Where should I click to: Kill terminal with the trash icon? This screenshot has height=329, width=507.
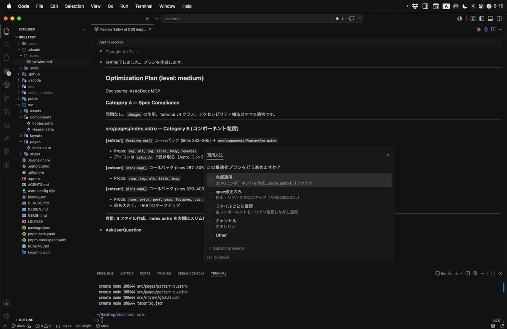pyautogui.click(x=475, y=273)
